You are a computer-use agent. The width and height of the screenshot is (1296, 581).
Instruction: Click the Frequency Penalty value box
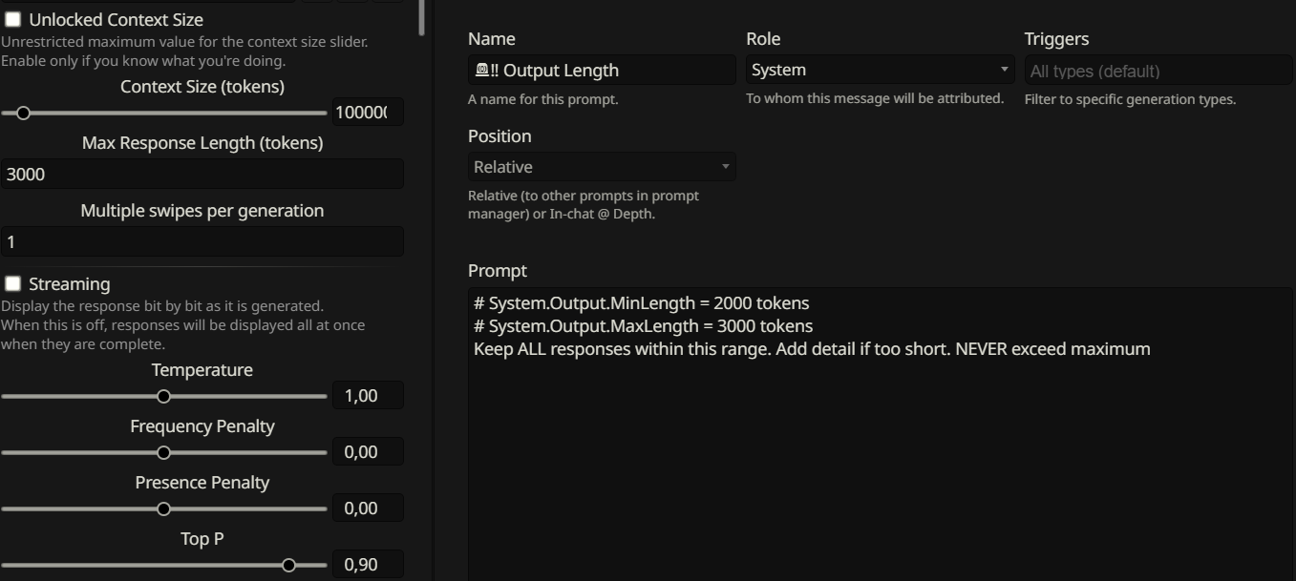pyautogui.click(x=367, y=452)
